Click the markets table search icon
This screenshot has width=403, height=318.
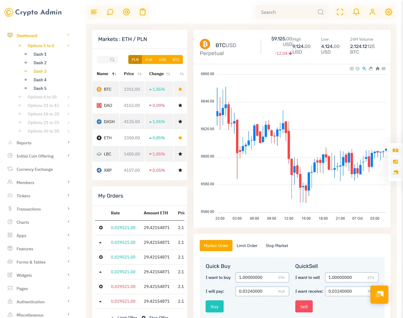[x=112, y=59]
